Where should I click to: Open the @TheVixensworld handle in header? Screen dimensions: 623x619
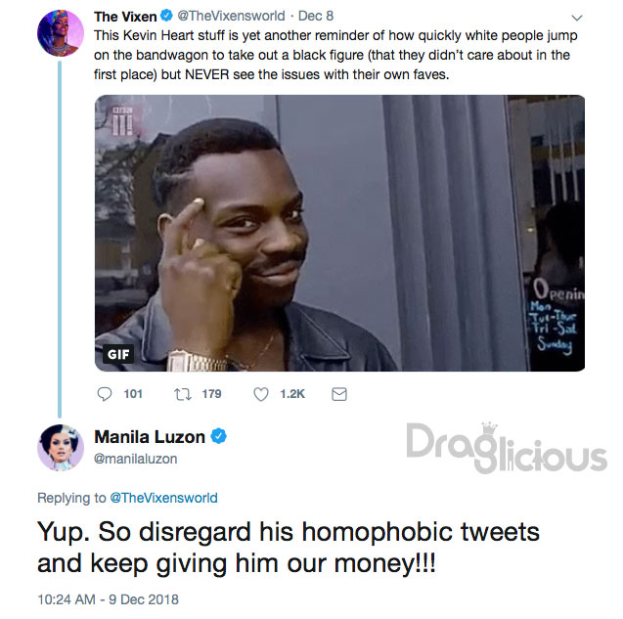231,16
